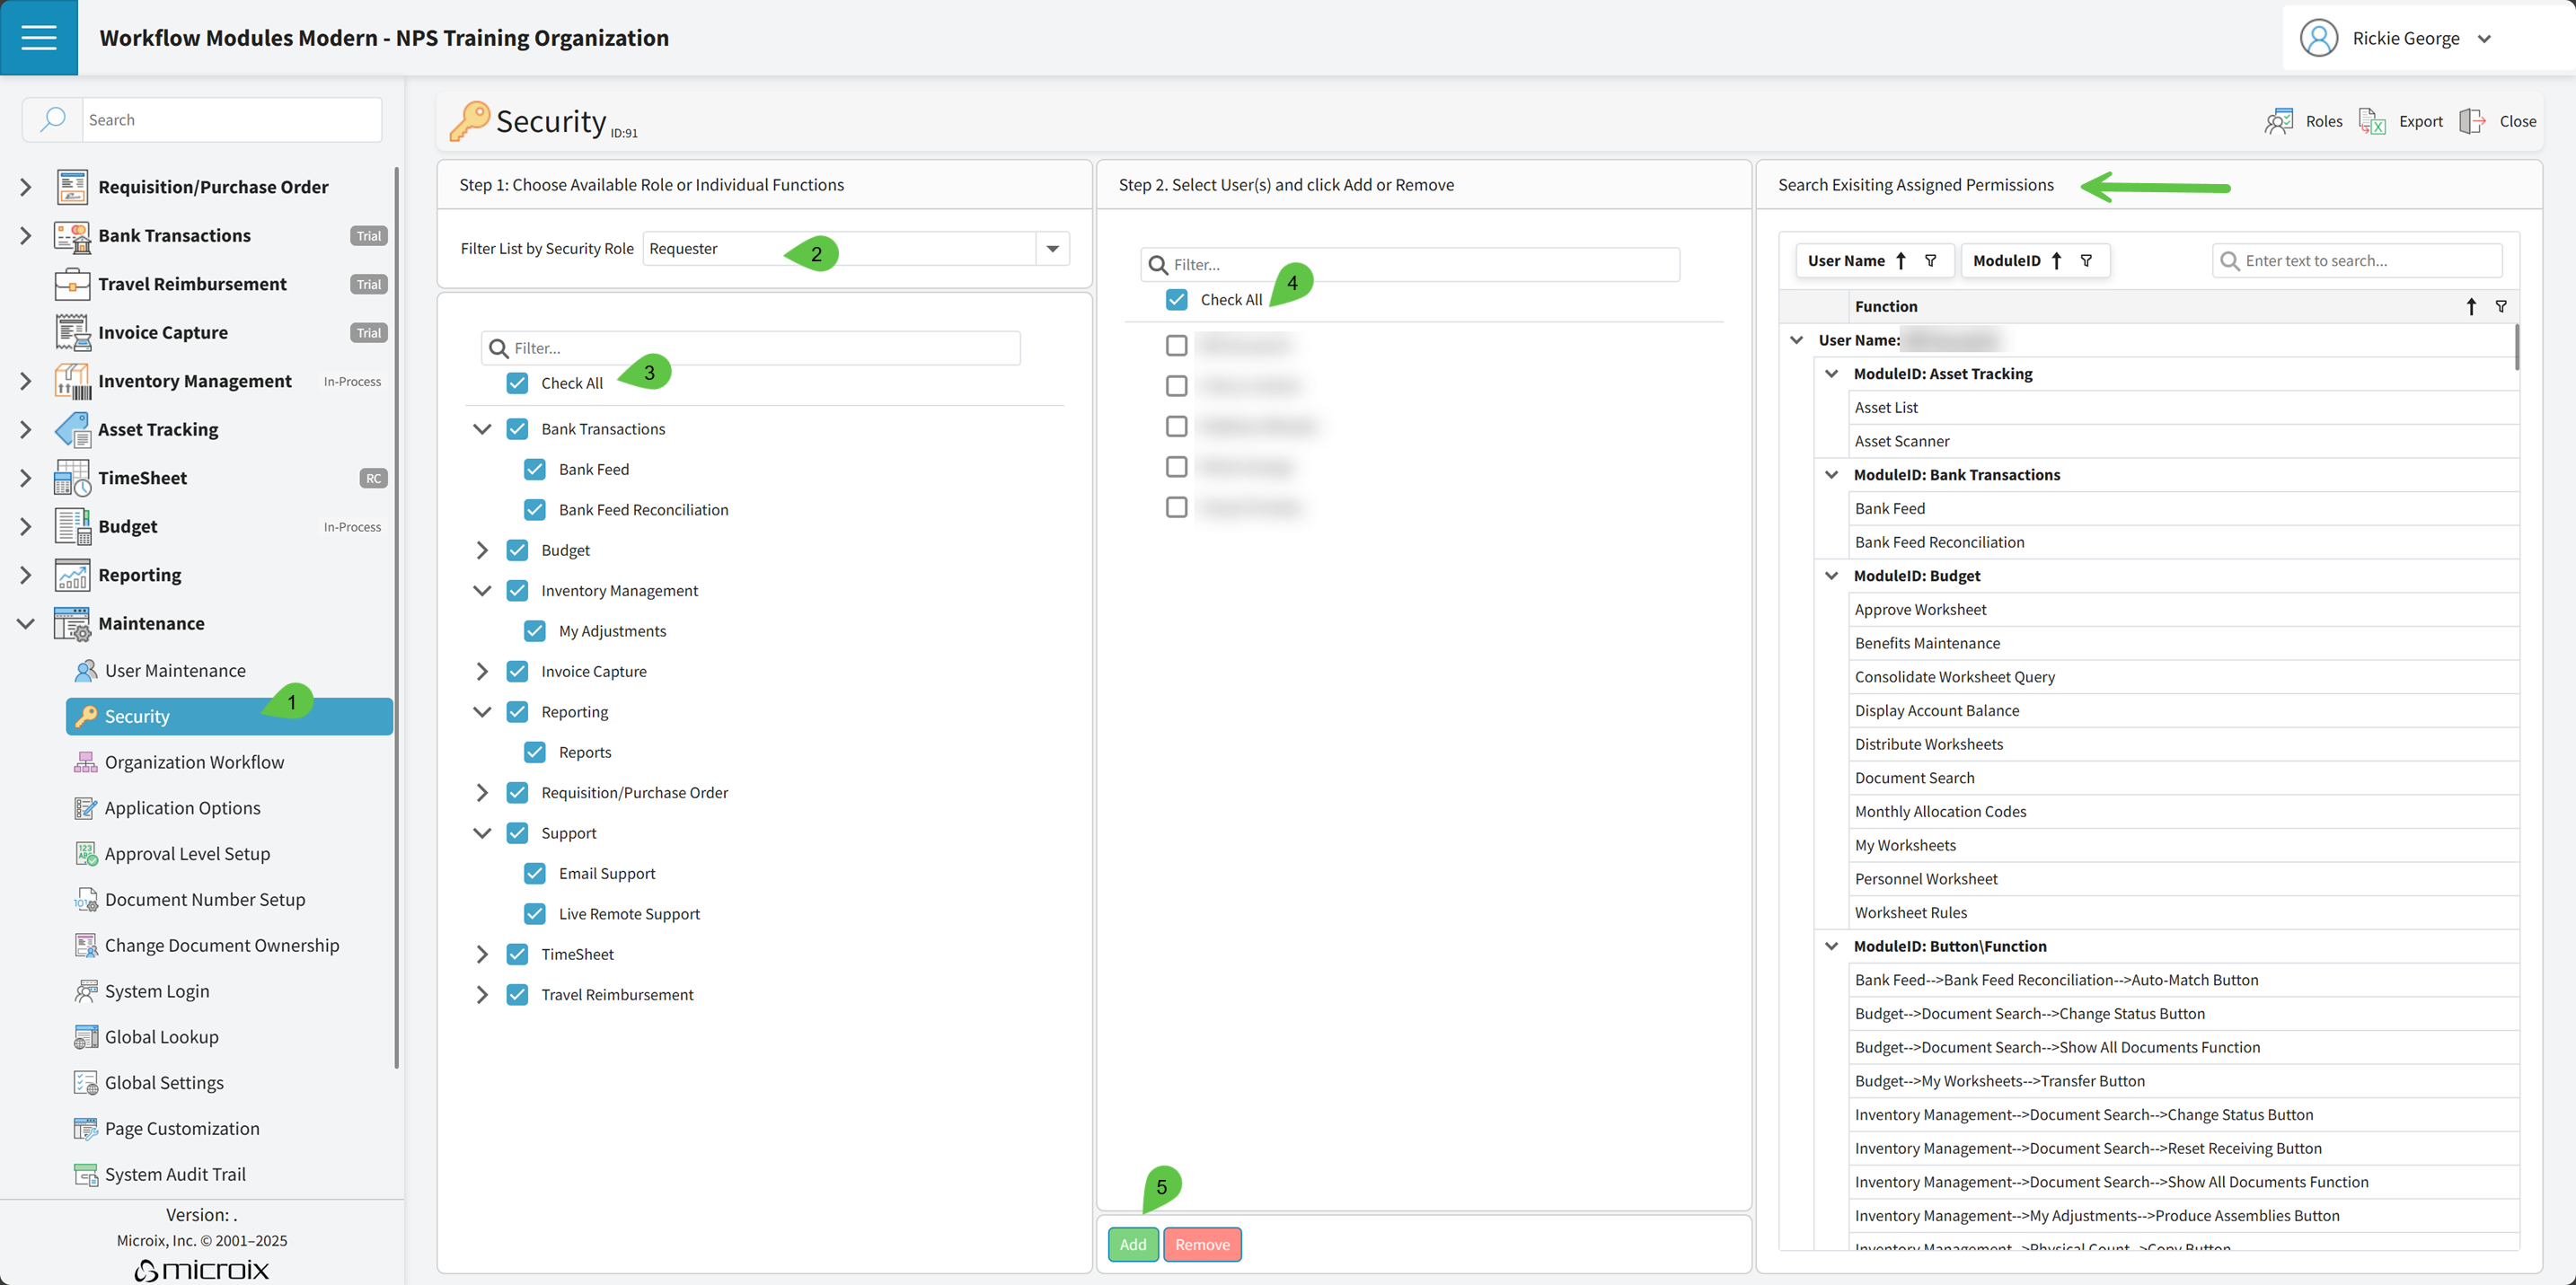Uncheck the Bank Feed Reconciliation checkbox
The image size is (2576, 1285).
535,510
